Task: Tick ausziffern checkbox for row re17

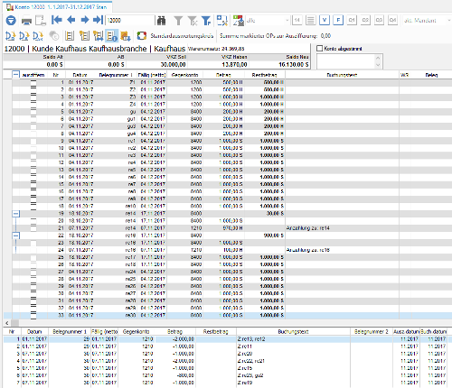Action: (x=33, y=257)
